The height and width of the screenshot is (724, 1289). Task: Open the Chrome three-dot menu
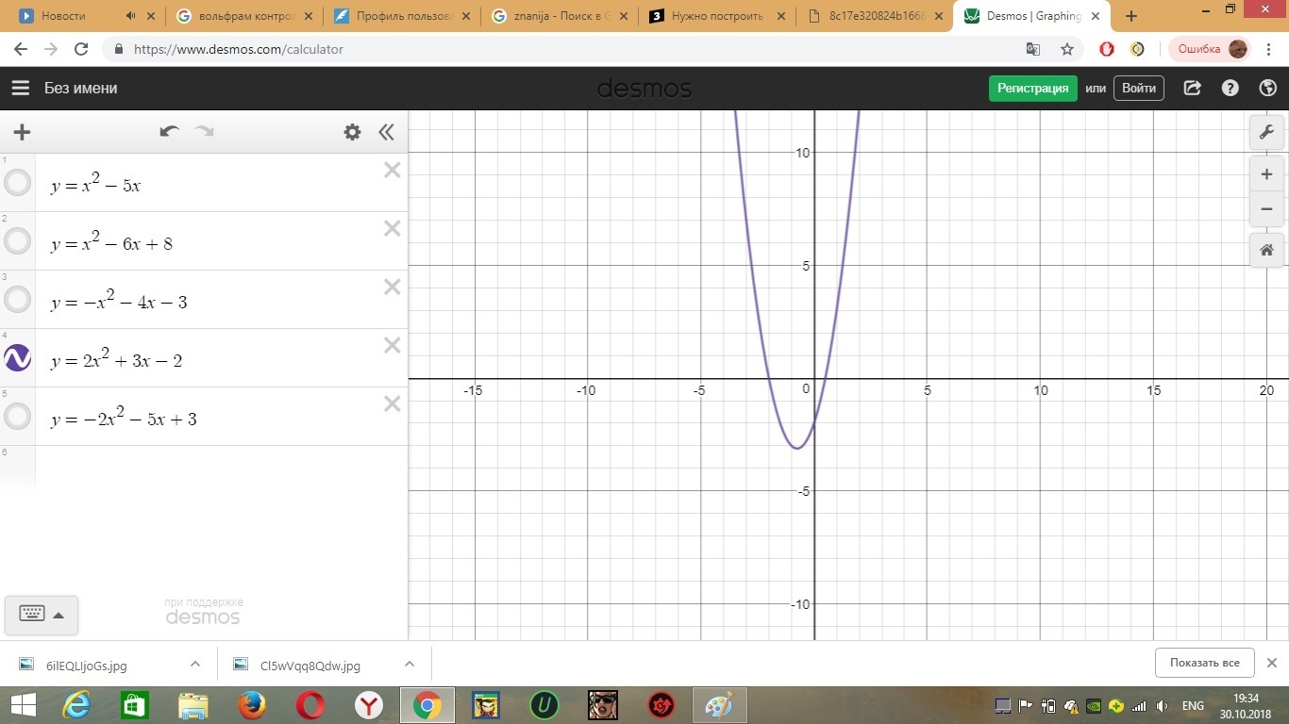click(1269, 49)
